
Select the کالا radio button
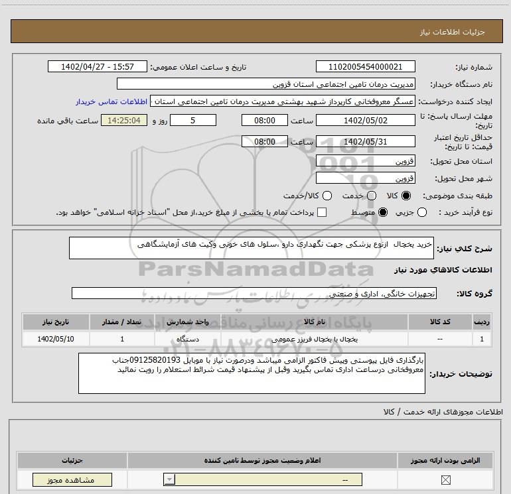click(406, 196)
